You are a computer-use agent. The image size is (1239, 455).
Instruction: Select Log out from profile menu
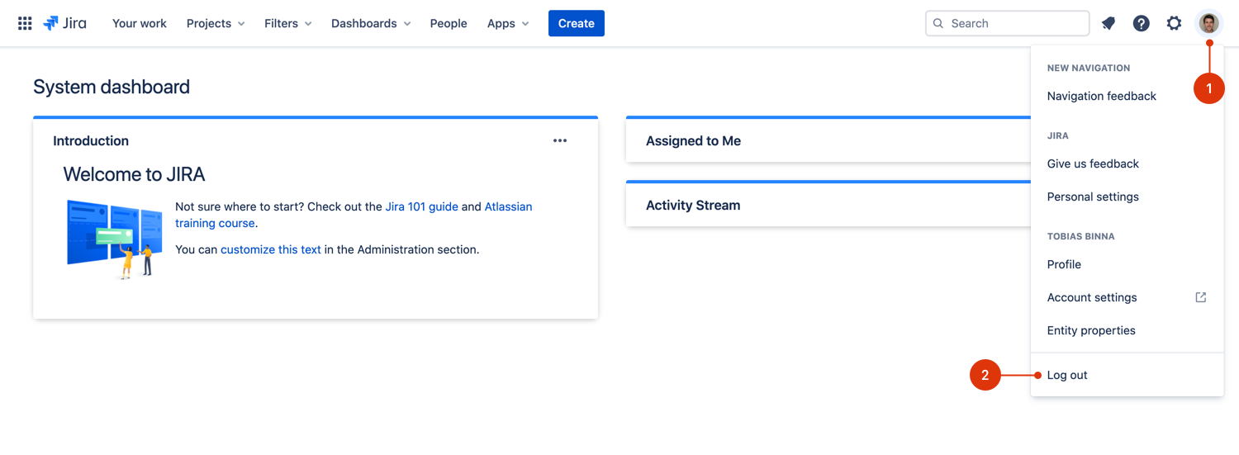pyautogui.click(x=1067, y=375)
